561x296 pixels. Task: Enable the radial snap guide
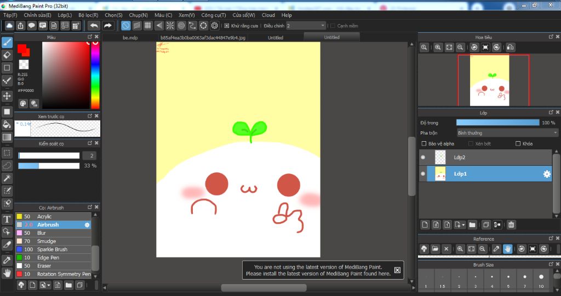pyautogui.click(x=170, y=25)
